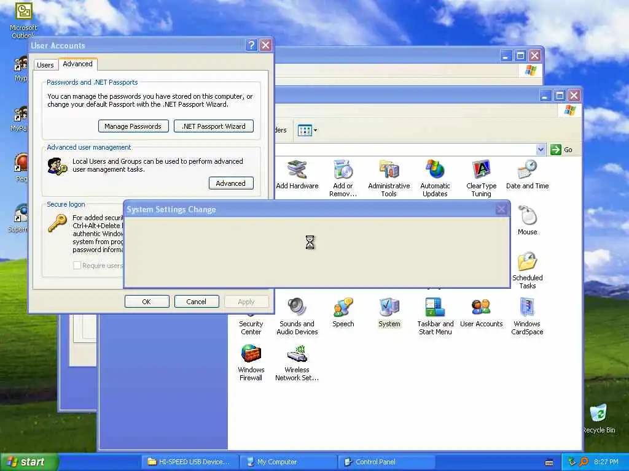Open Scheduled Tasks icon
The width and height of the screenshot is (629, 471).
[527, 270]
